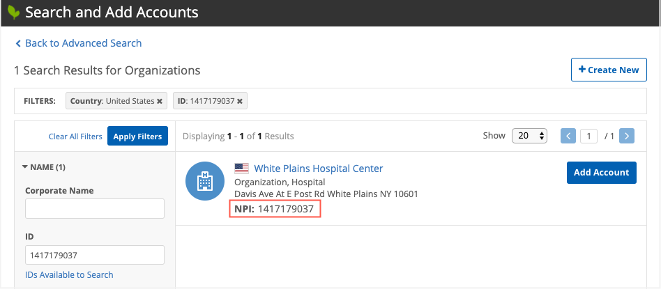Click Add Account for White Plains Hospital
This screenshot has width=661, height=289.
(x=601, y=173)
